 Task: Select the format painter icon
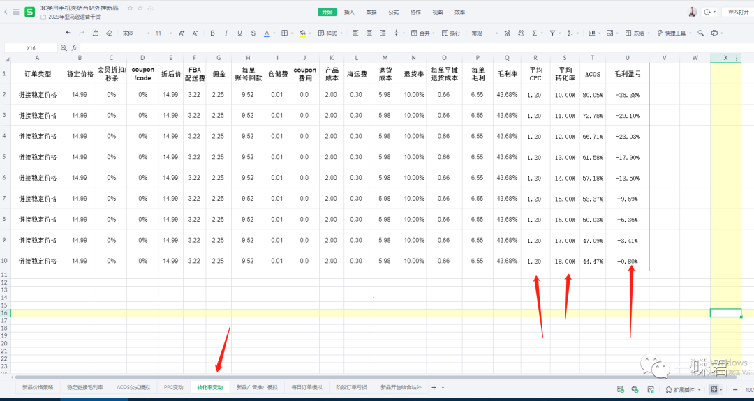tap(95, 33)
